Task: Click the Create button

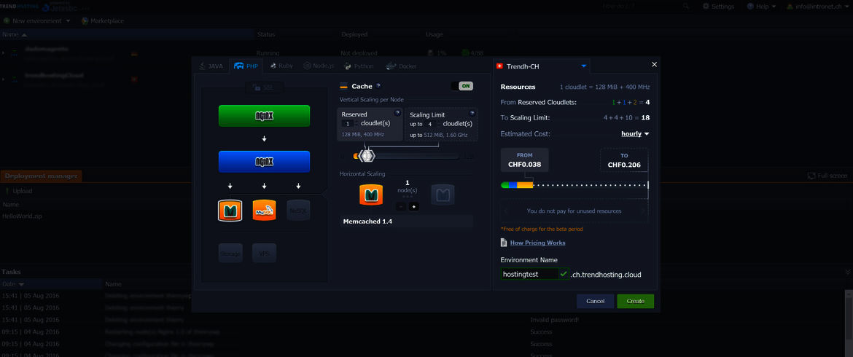Action: tap(636, 301)
